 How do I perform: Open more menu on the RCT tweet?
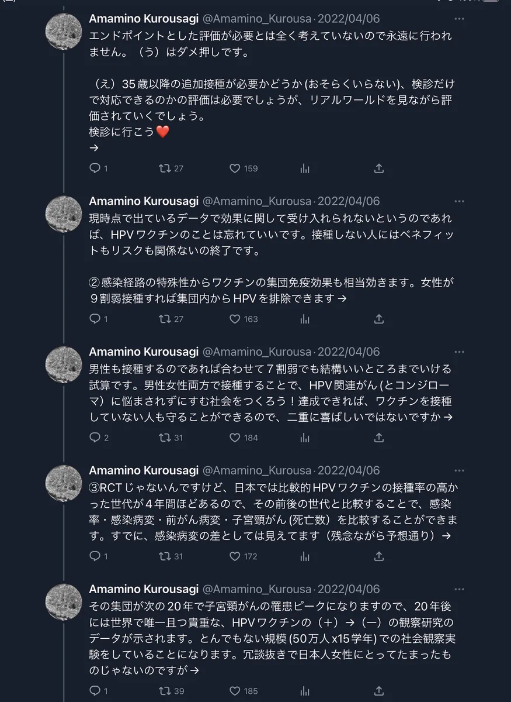(460, 470)
